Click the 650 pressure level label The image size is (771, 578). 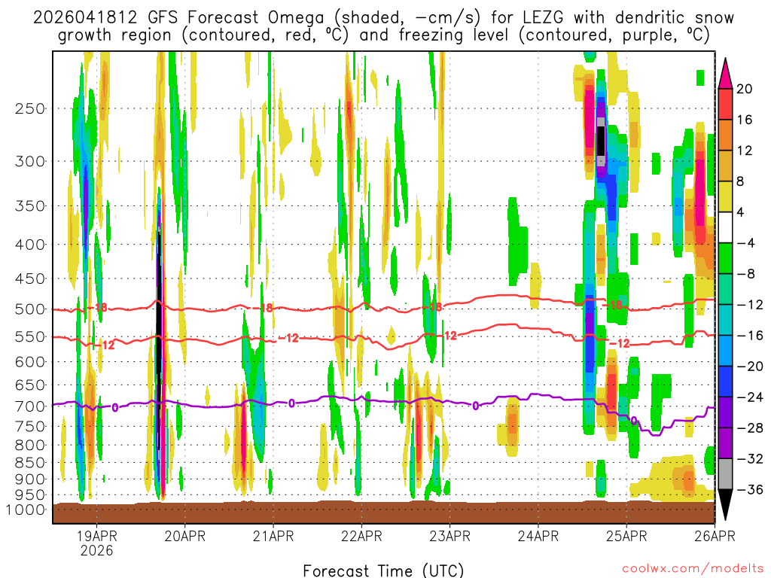tap(30, 385)
